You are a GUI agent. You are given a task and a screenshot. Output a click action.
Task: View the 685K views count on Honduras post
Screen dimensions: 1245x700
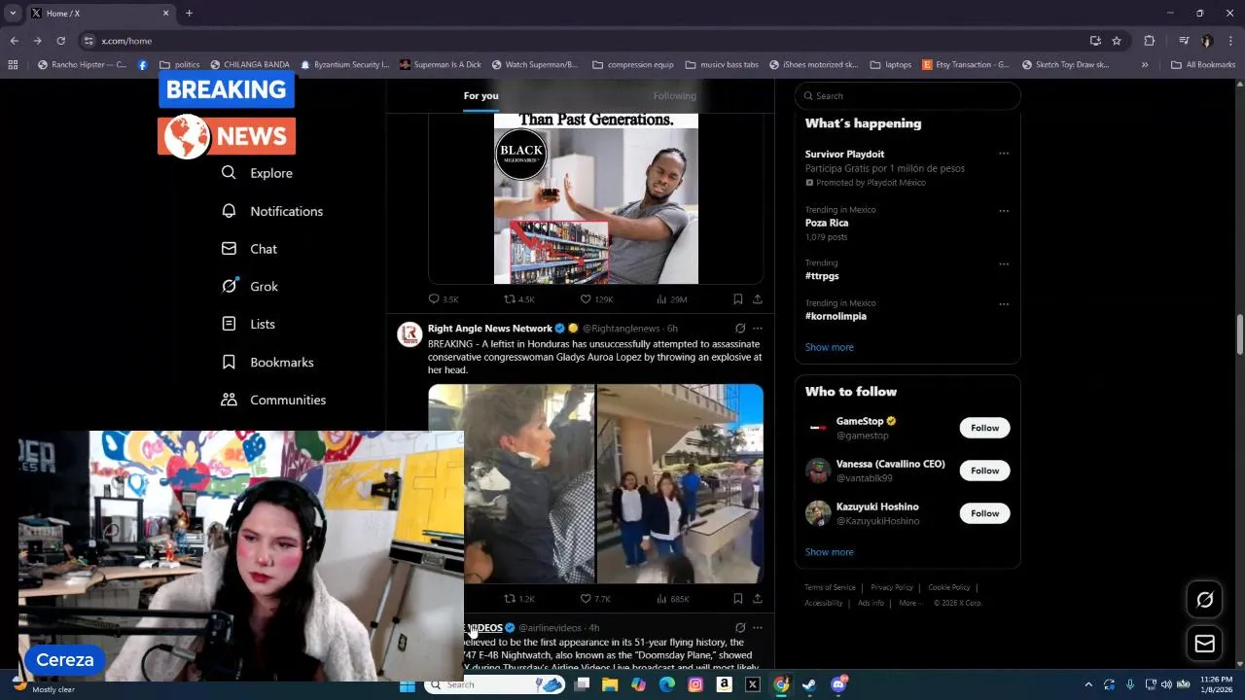click(673, 599)
